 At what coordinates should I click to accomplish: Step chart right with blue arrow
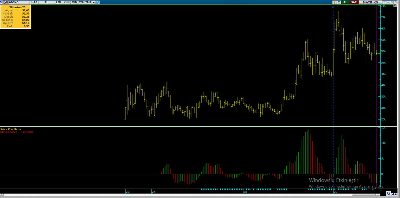click(x=396, y=194)
